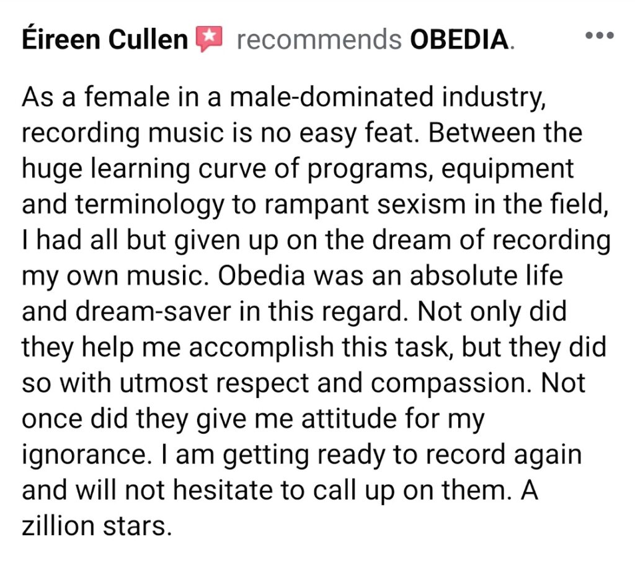
Task: Click the red star recommendation badge
Action: (209, 38)
